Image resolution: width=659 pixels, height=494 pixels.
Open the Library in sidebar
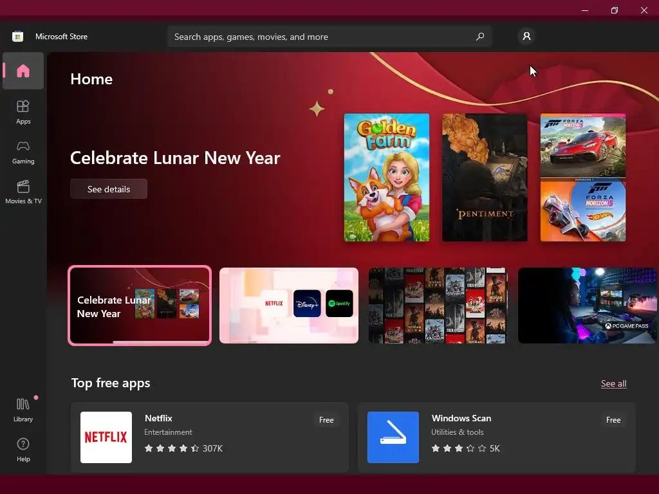23,410
